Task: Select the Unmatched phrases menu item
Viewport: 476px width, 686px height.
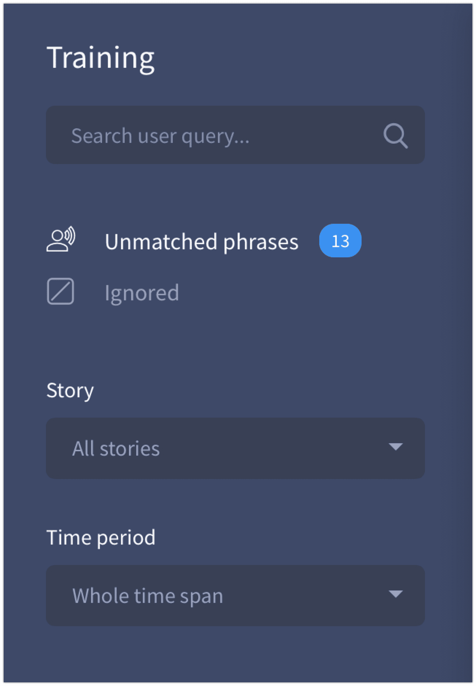Action: coord(204,241)
